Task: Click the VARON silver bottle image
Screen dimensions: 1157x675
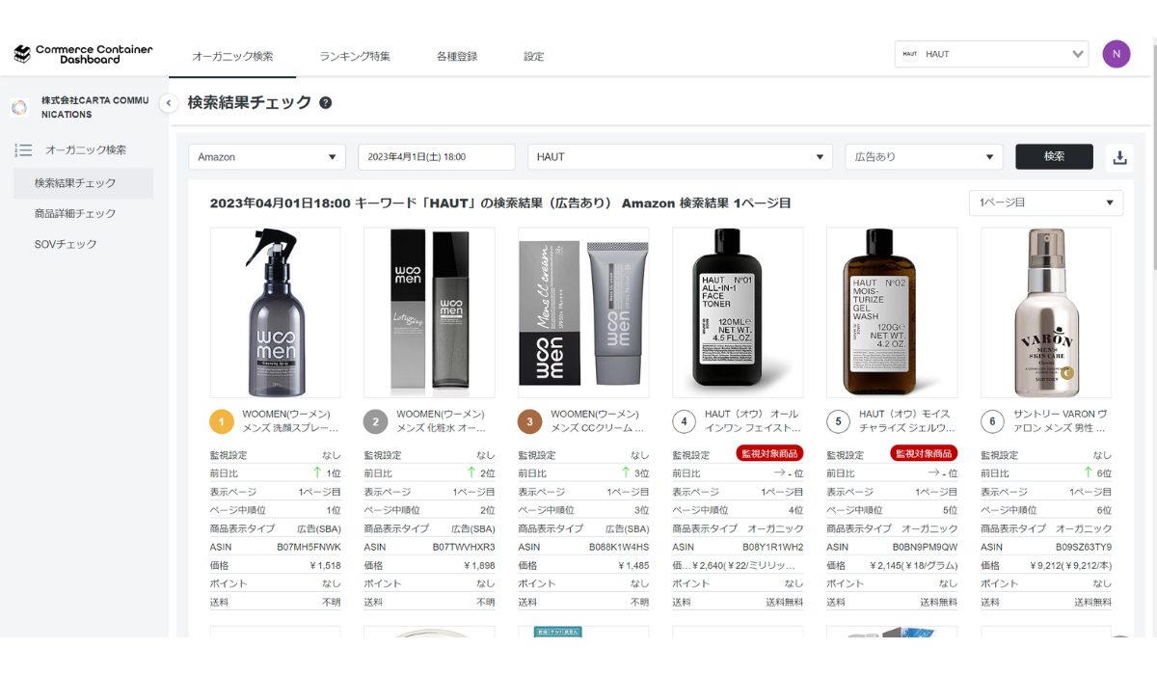Action: [1046, 312]
